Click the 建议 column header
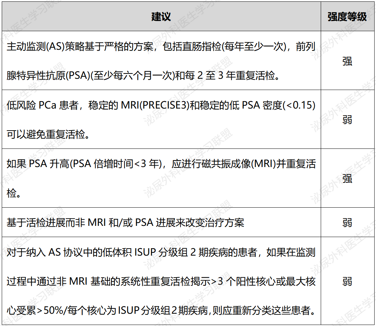The image size is (376, 326). point(161,16)
